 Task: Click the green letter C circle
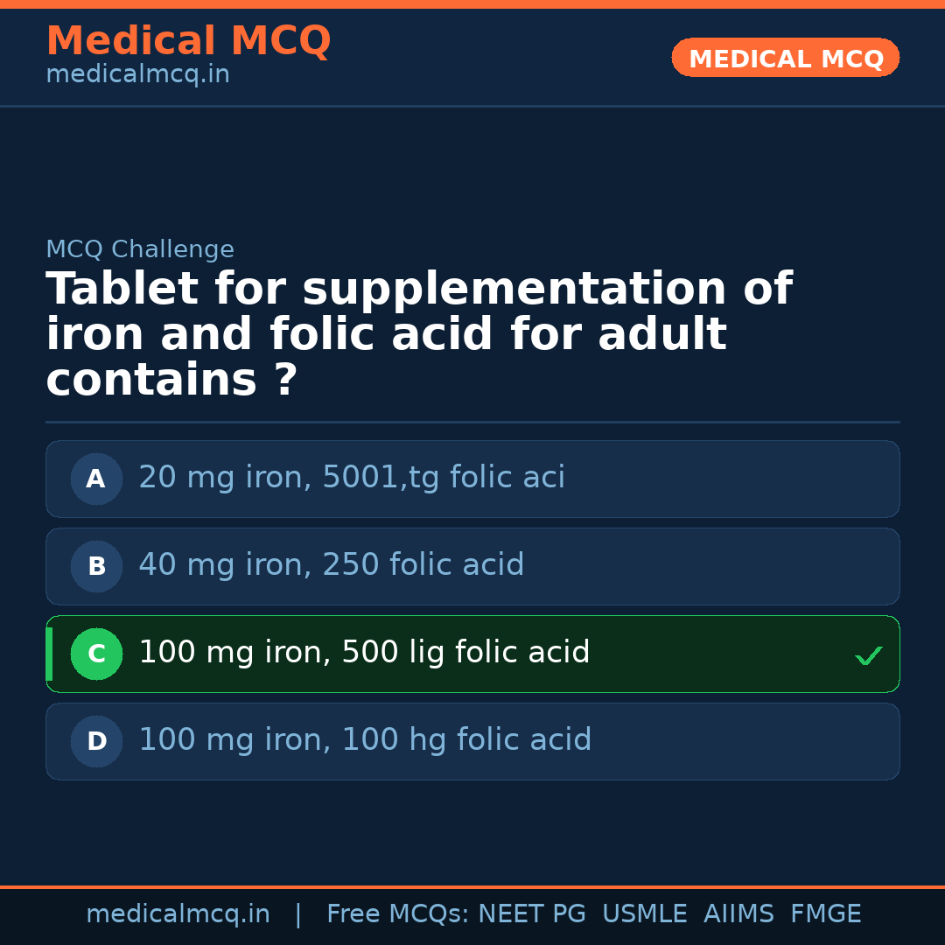[x=96, y=654]
